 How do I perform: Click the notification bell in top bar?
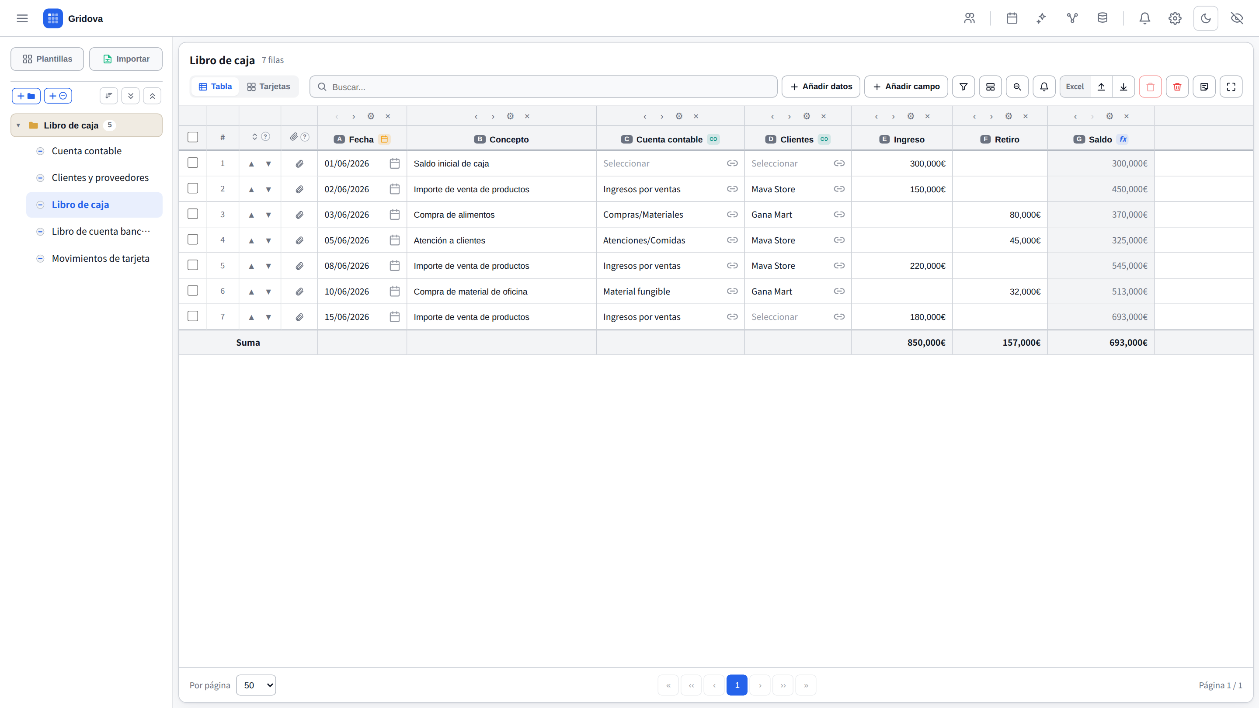(x=1144, y=18)
